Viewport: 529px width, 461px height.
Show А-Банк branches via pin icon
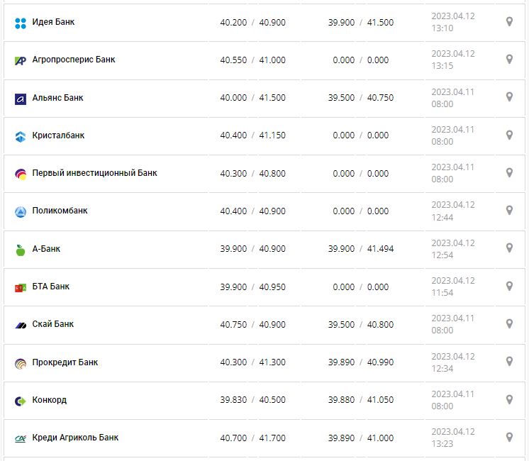pos(509,248)
